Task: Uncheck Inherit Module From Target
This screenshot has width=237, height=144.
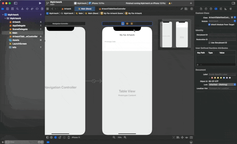Action: pyautogui.click(x=209, y=25)
